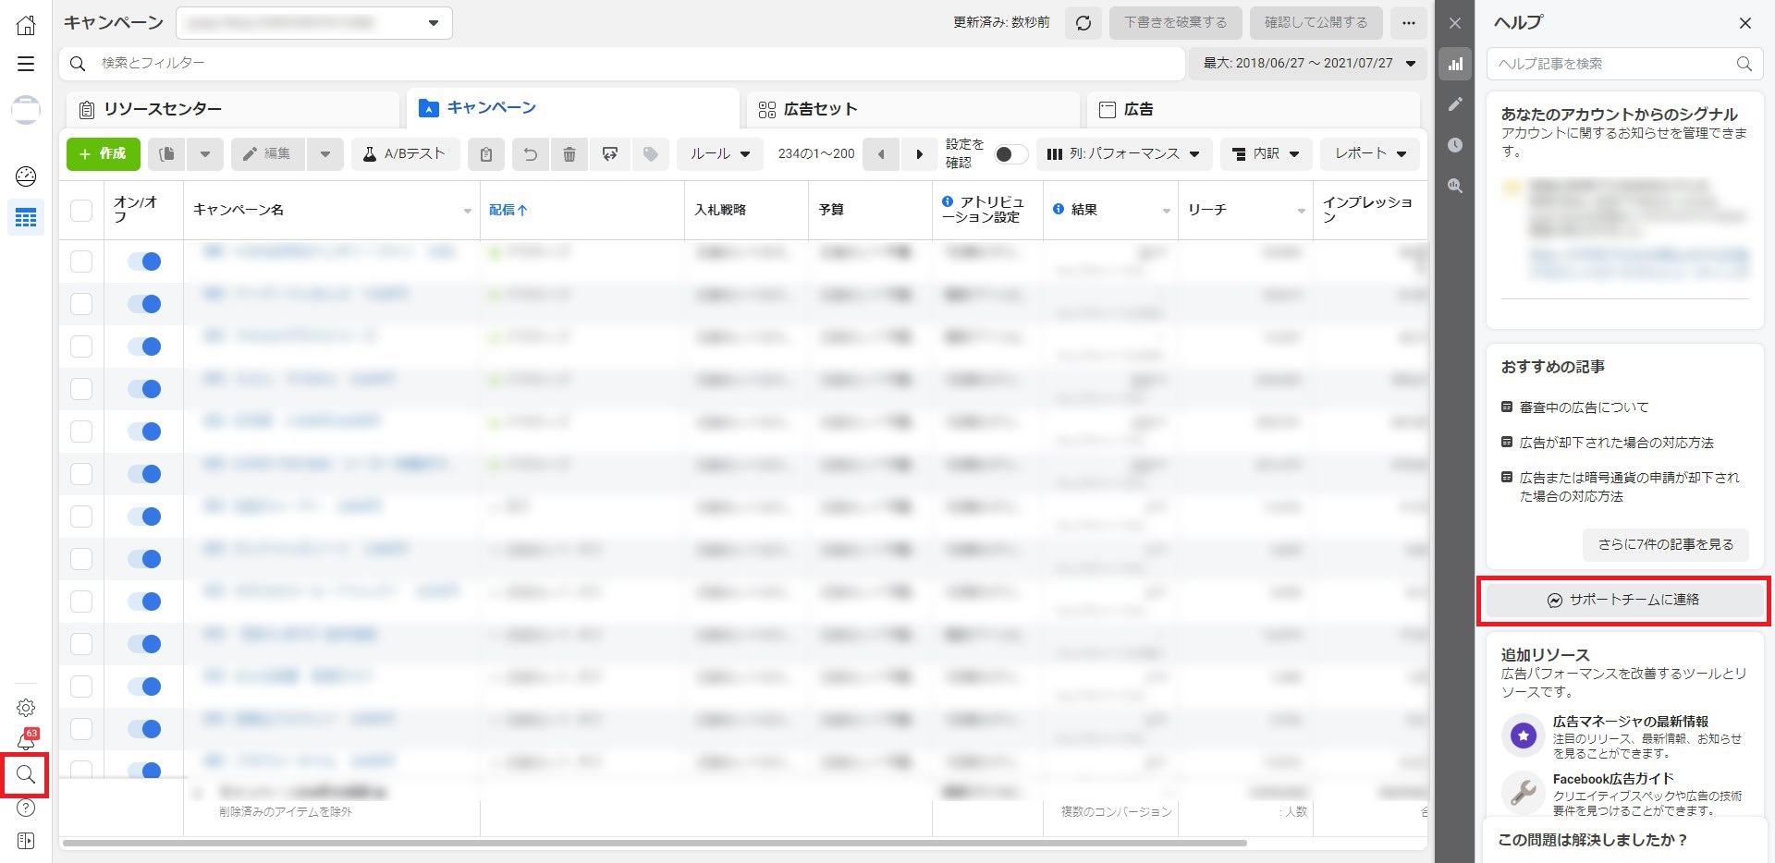Click the trash delete icon
The image size is (1775, 863).
pos(569,154)
